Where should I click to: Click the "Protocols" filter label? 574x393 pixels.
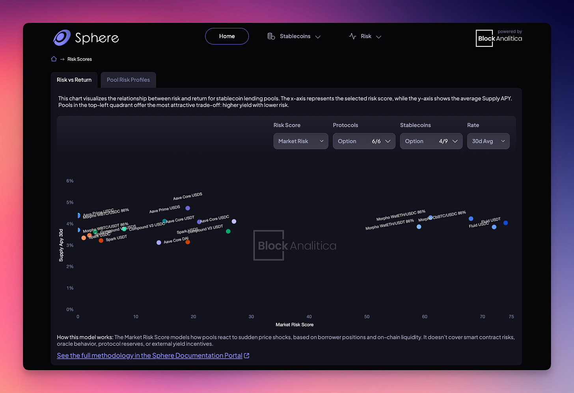tap(345, 125)
